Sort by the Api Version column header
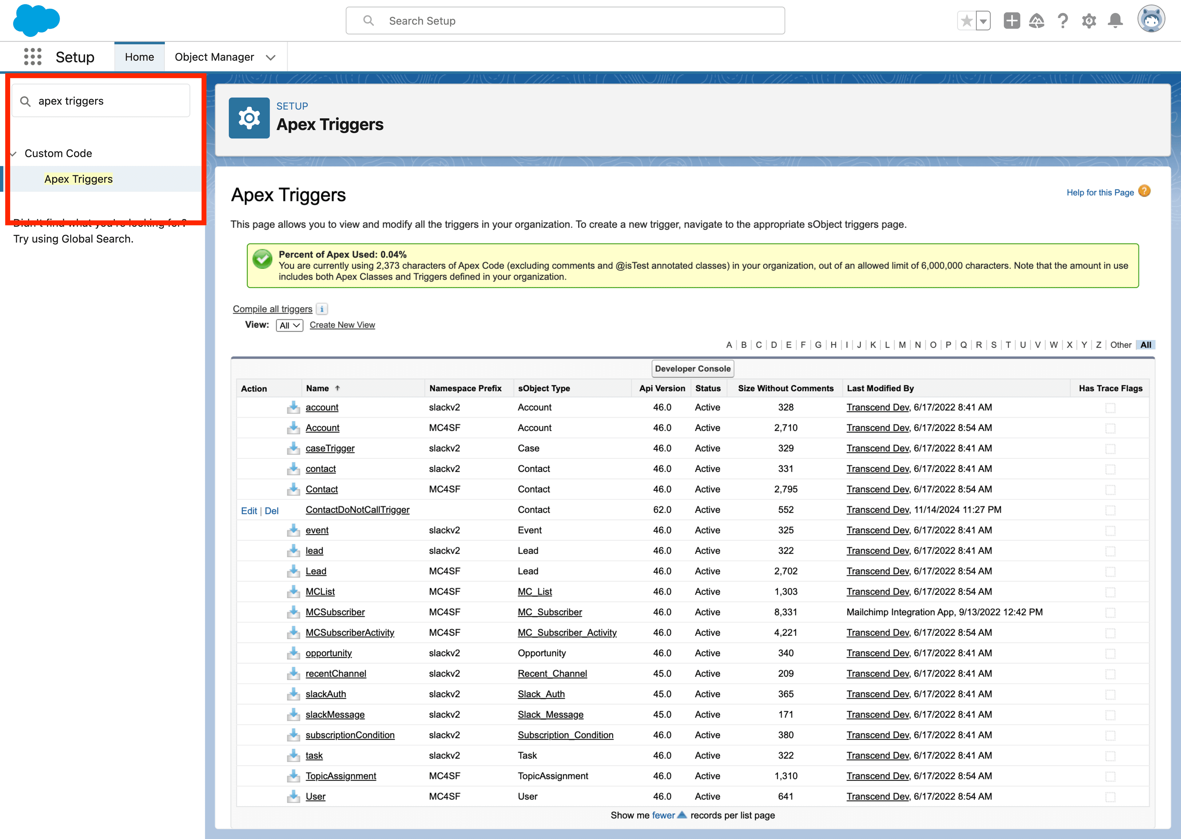 [662, 389]
